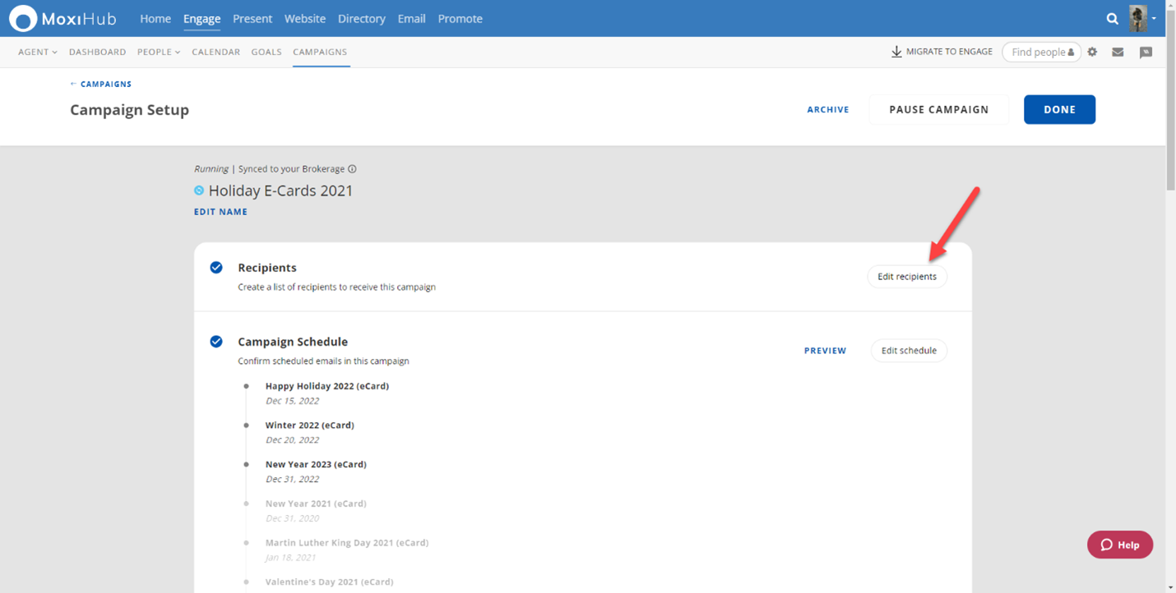Click the Migrate to Engage download icon
This screenshot has width=1176, height=593.
[x=896, y=52]
